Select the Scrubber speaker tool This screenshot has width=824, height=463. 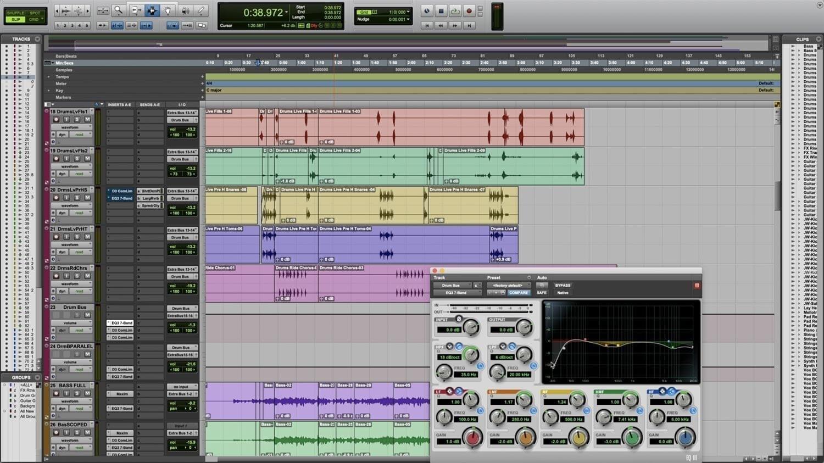pyautogui.click(x=185, y=10)
